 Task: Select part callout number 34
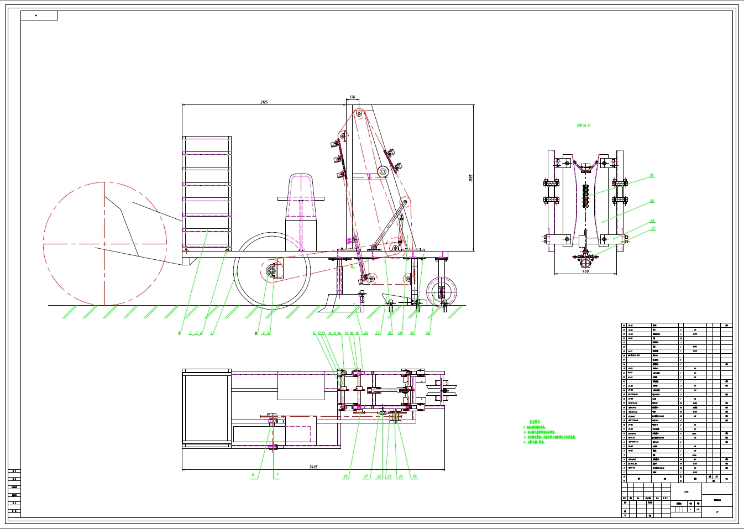pos(652,201)
